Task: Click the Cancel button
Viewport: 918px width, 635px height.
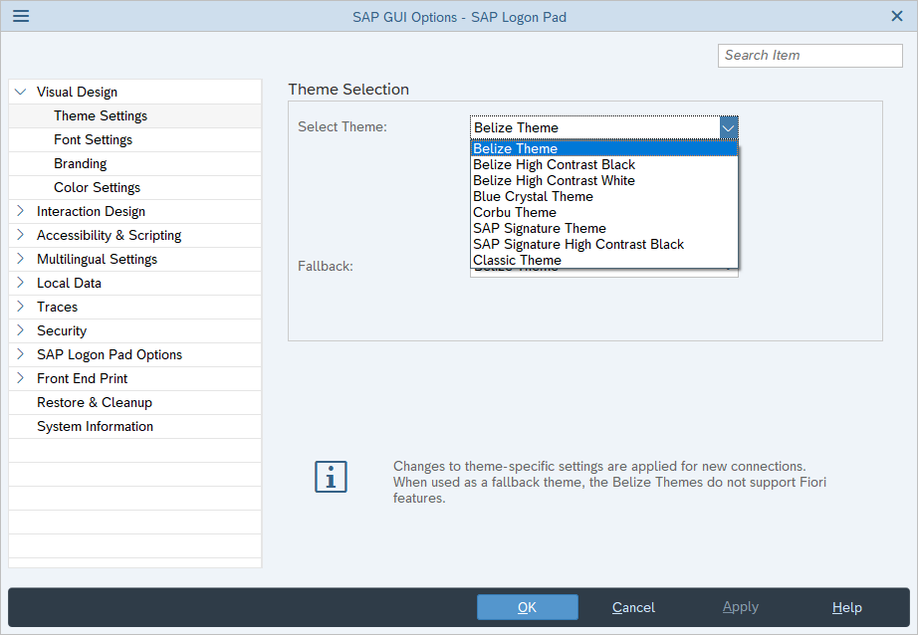Action: coord(633,607)
